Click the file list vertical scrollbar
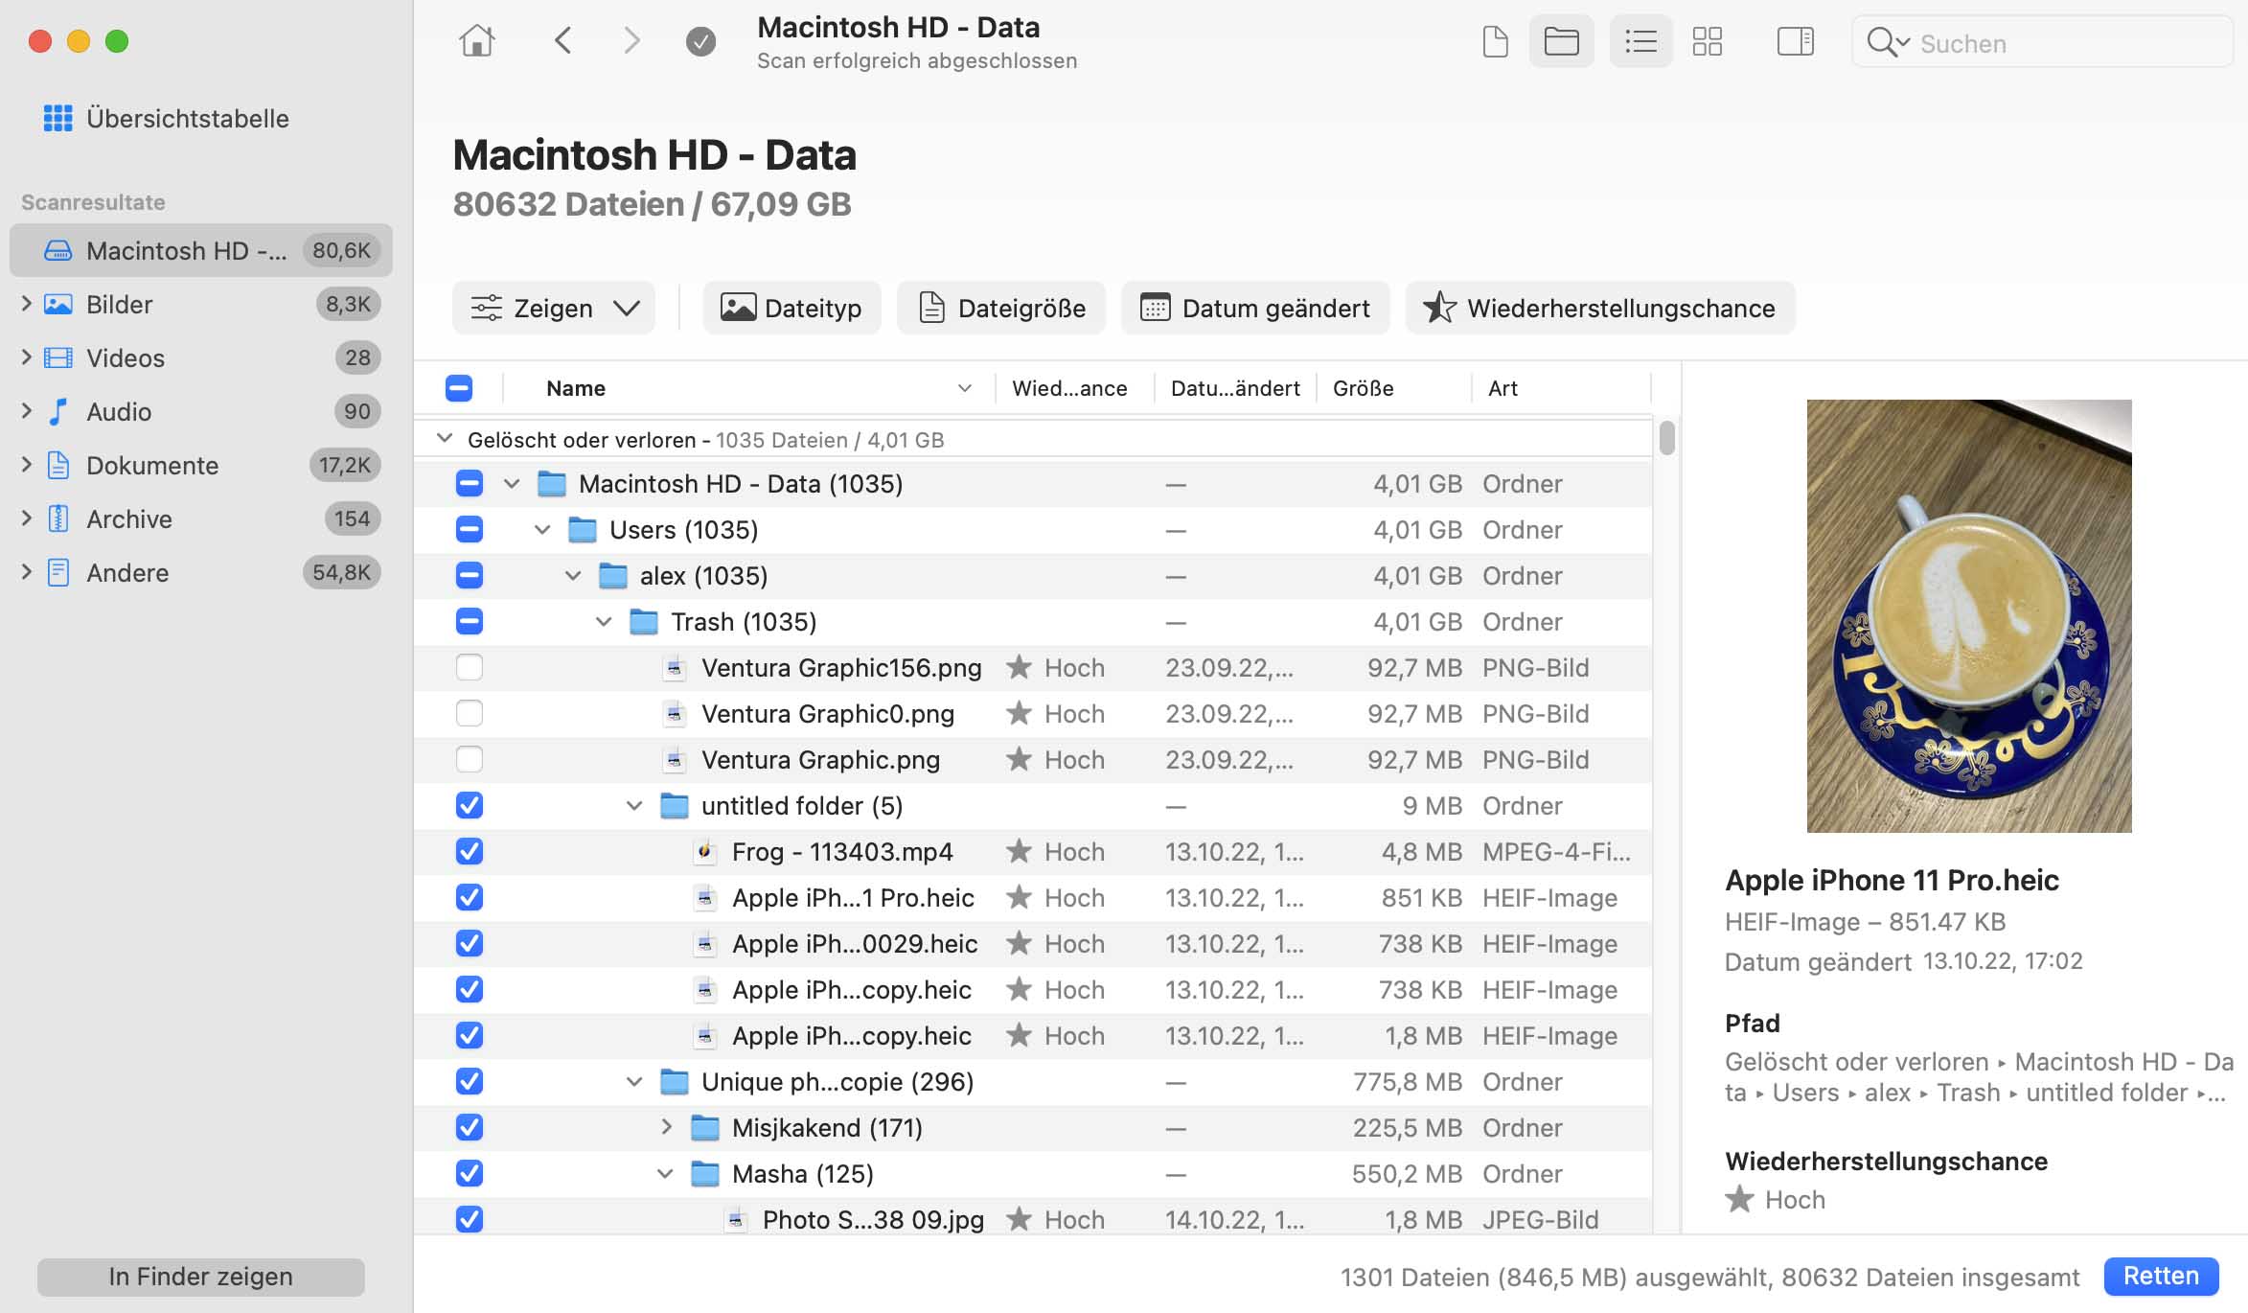 click(x=1667, y=437)
